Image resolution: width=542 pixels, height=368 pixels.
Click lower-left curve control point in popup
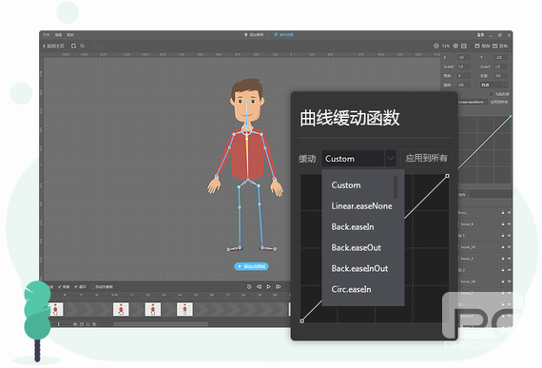coord(301,321)
